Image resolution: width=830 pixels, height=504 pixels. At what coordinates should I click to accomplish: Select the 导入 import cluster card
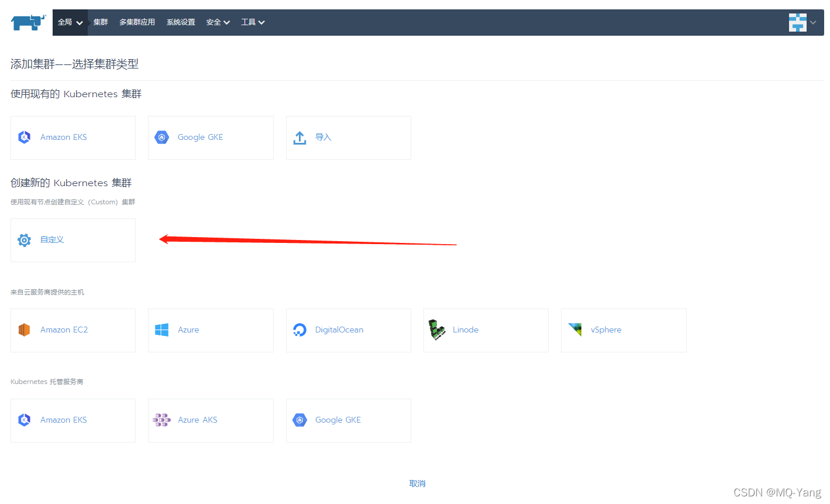tap(349, 138)
